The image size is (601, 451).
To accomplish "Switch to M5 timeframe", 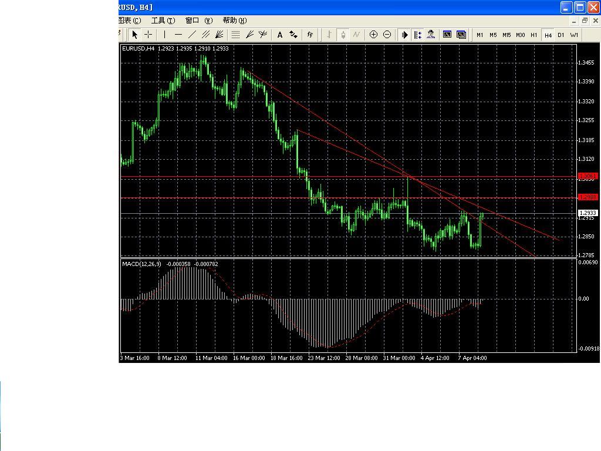I will pos(493,35).
